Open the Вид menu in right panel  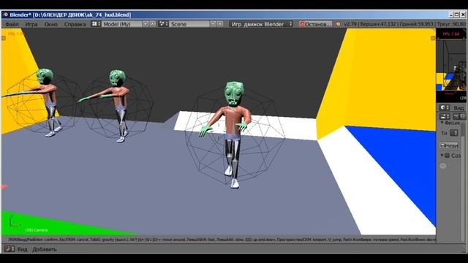click(x=458, y=107)
